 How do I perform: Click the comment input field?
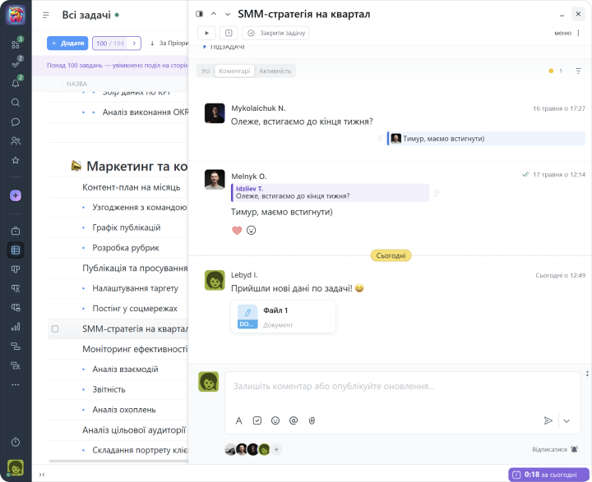395,386
